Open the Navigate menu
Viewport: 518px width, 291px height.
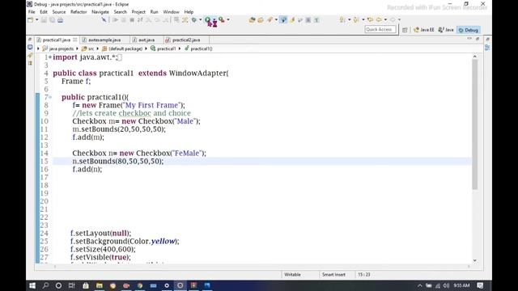click(x=100, y=12)
